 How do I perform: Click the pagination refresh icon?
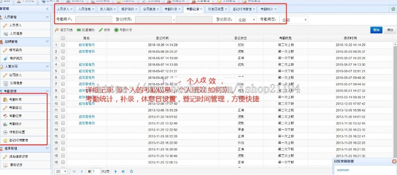tap(131, 171)
